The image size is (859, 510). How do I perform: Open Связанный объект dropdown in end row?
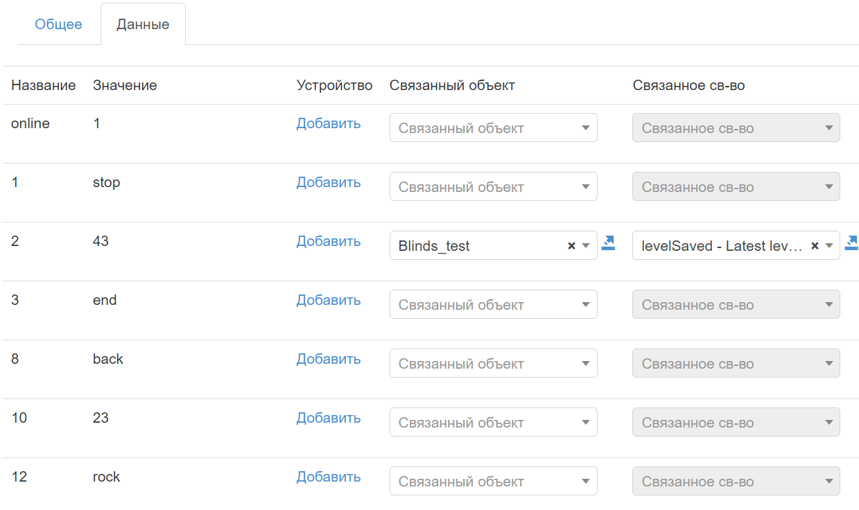pos(493,305)
